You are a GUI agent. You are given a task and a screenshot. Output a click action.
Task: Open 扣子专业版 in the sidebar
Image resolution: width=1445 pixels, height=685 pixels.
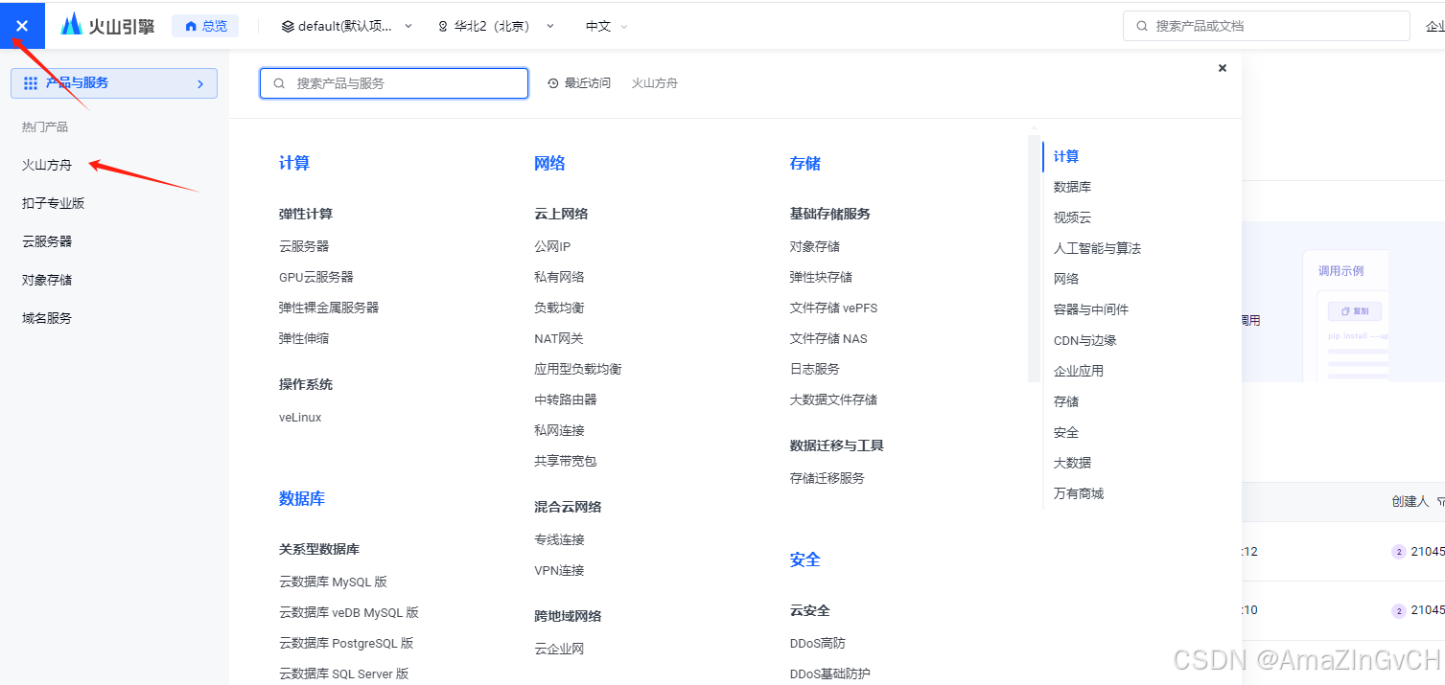[x=54, y=203]
